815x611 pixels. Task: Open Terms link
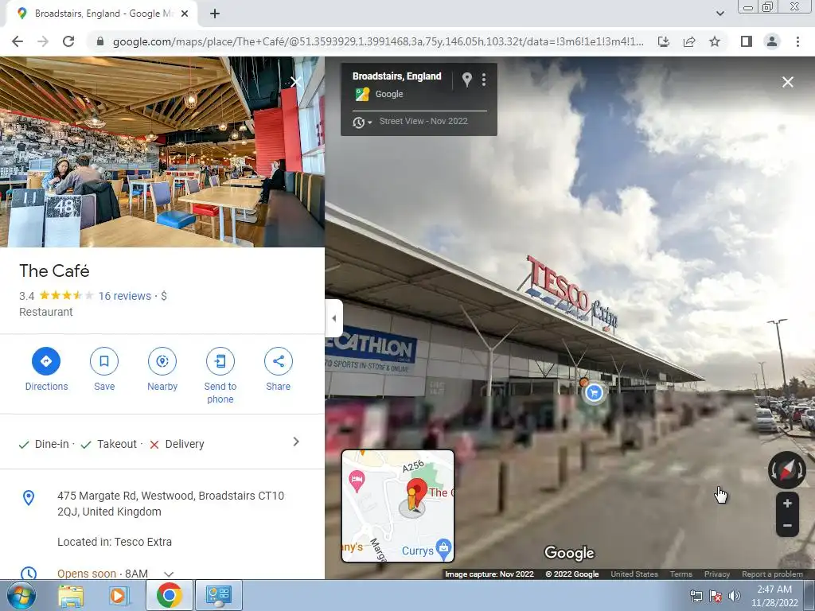pyautogui.click(x=681, y=574)
